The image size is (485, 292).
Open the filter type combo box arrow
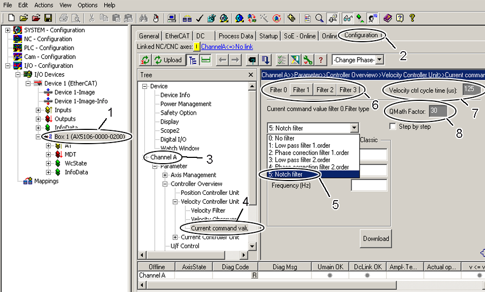click(x=354, y=128)
